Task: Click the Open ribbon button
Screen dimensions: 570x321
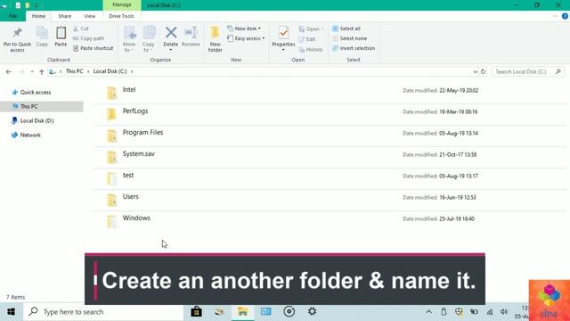Action: tap(311, 29)
